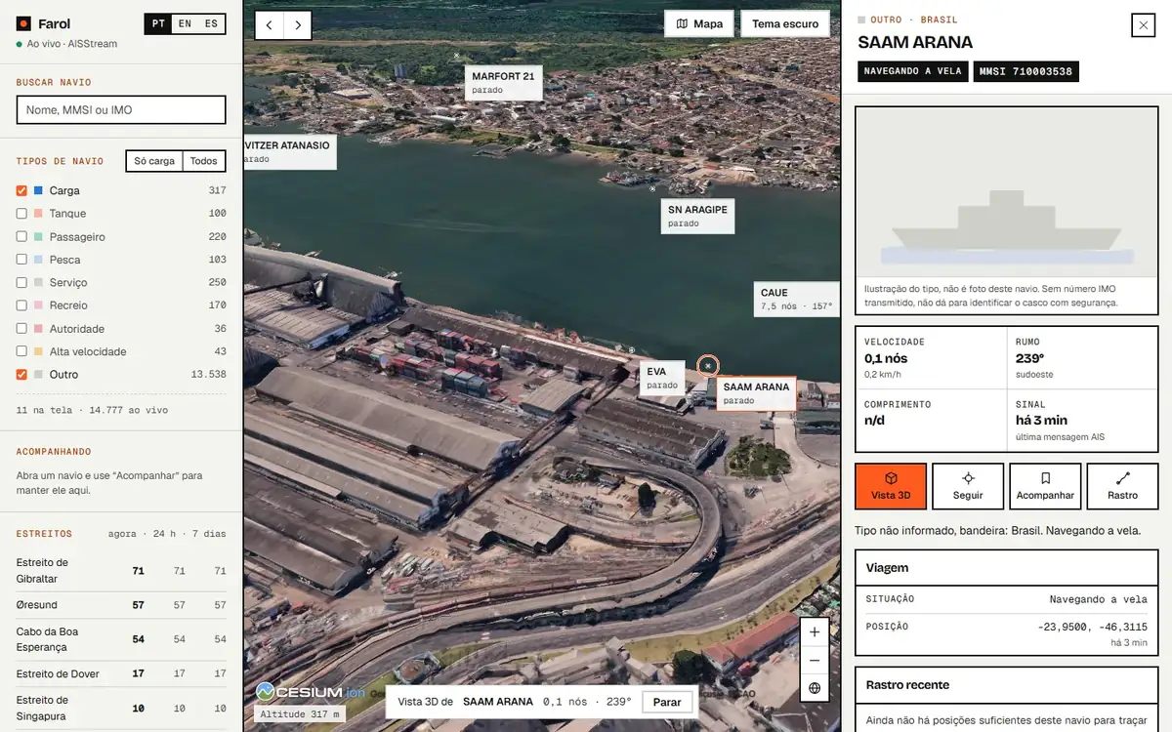The height and width of the screenshot is (732, 1172).
Task: Click the Passageiro green color swatch
Action: (x=38, y=236)
